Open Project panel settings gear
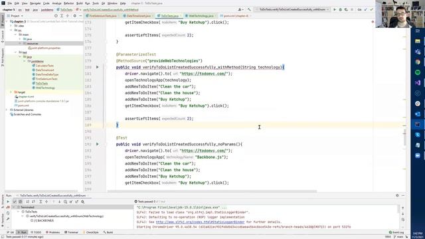The image size is (425, 239). point(75,16)
